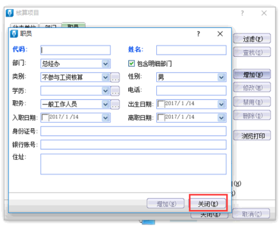Switch to the 往来单位 tab in 核算项目
Viewport: 279px width, 226px height.
[x=24, y=25]
